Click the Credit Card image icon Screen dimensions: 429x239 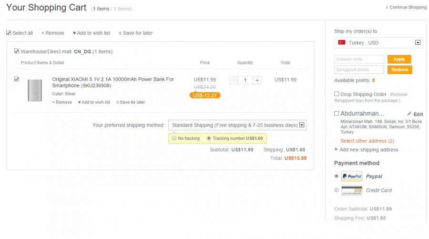click(352, 190)
